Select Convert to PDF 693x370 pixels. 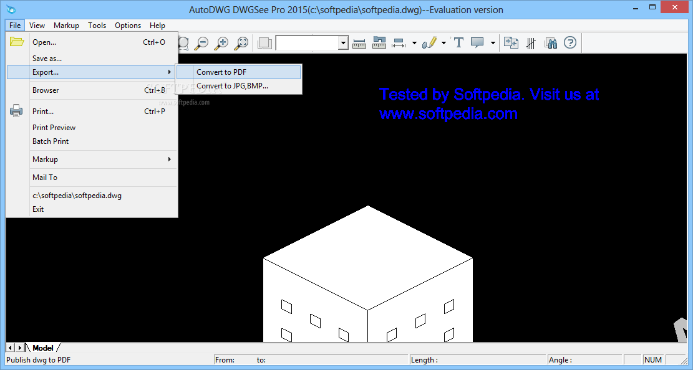coord(239,72)
